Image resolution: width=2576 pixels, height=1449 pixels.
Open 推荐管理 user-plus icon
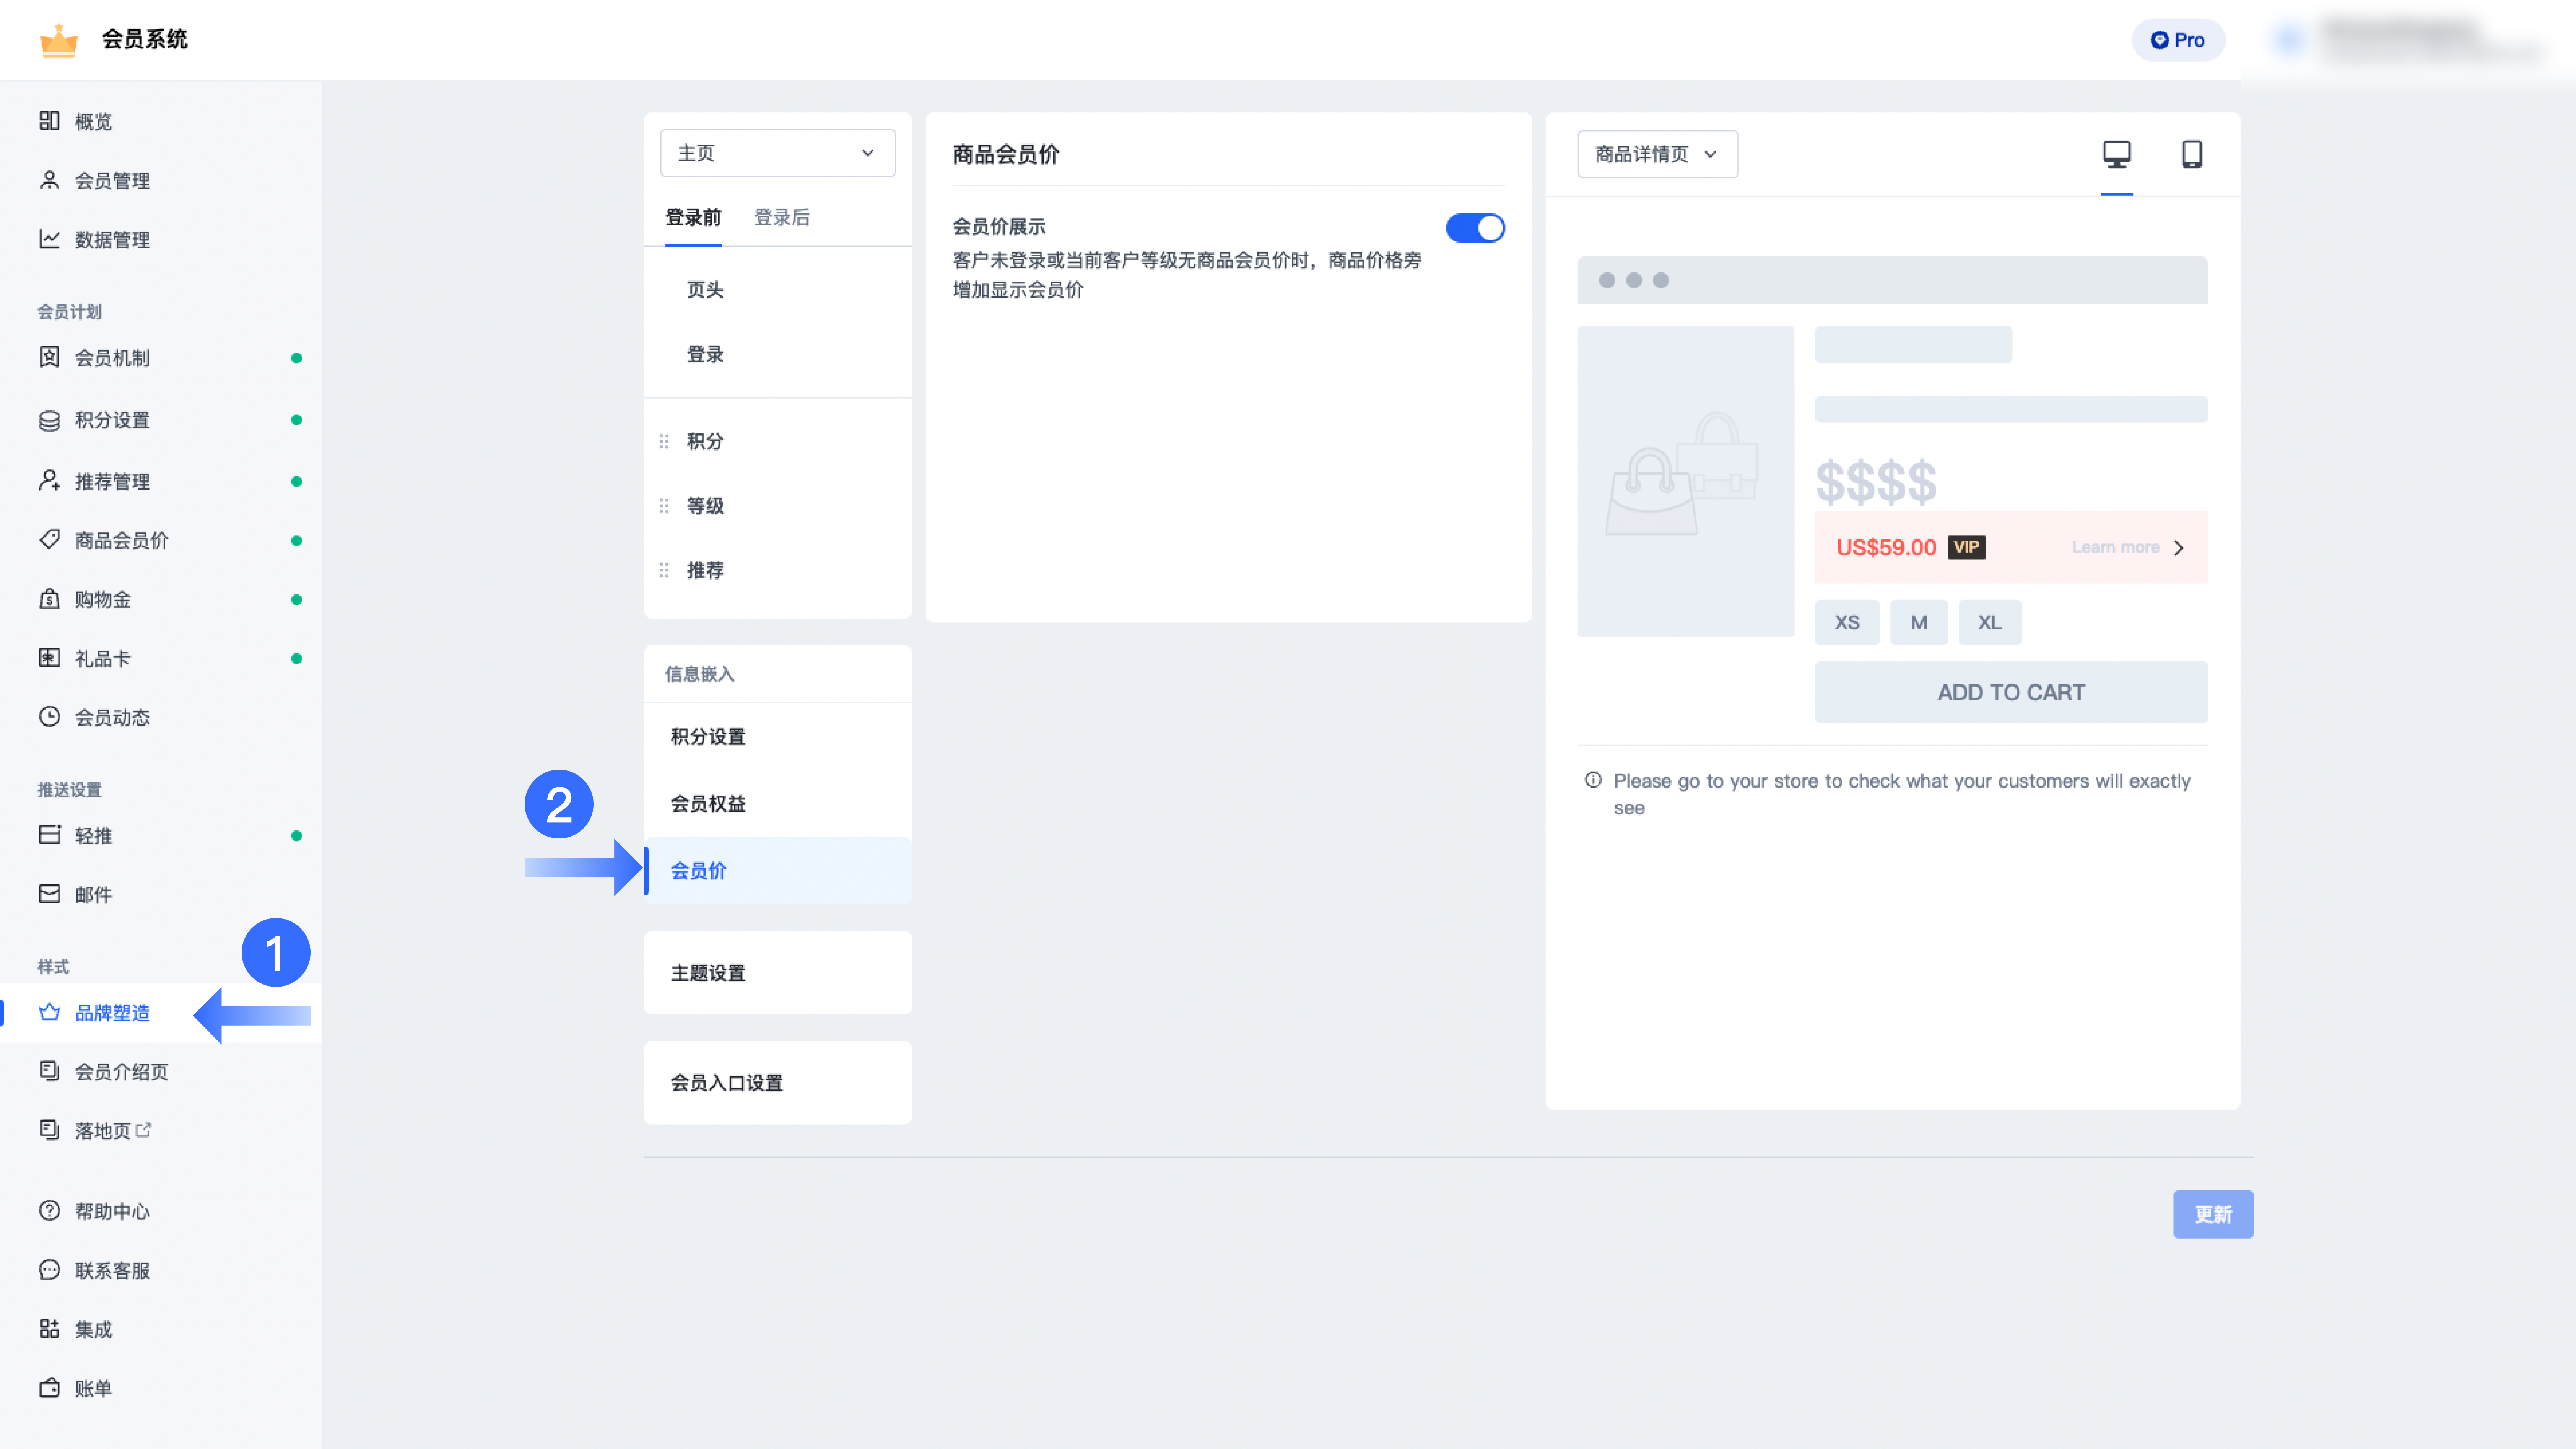49,481
